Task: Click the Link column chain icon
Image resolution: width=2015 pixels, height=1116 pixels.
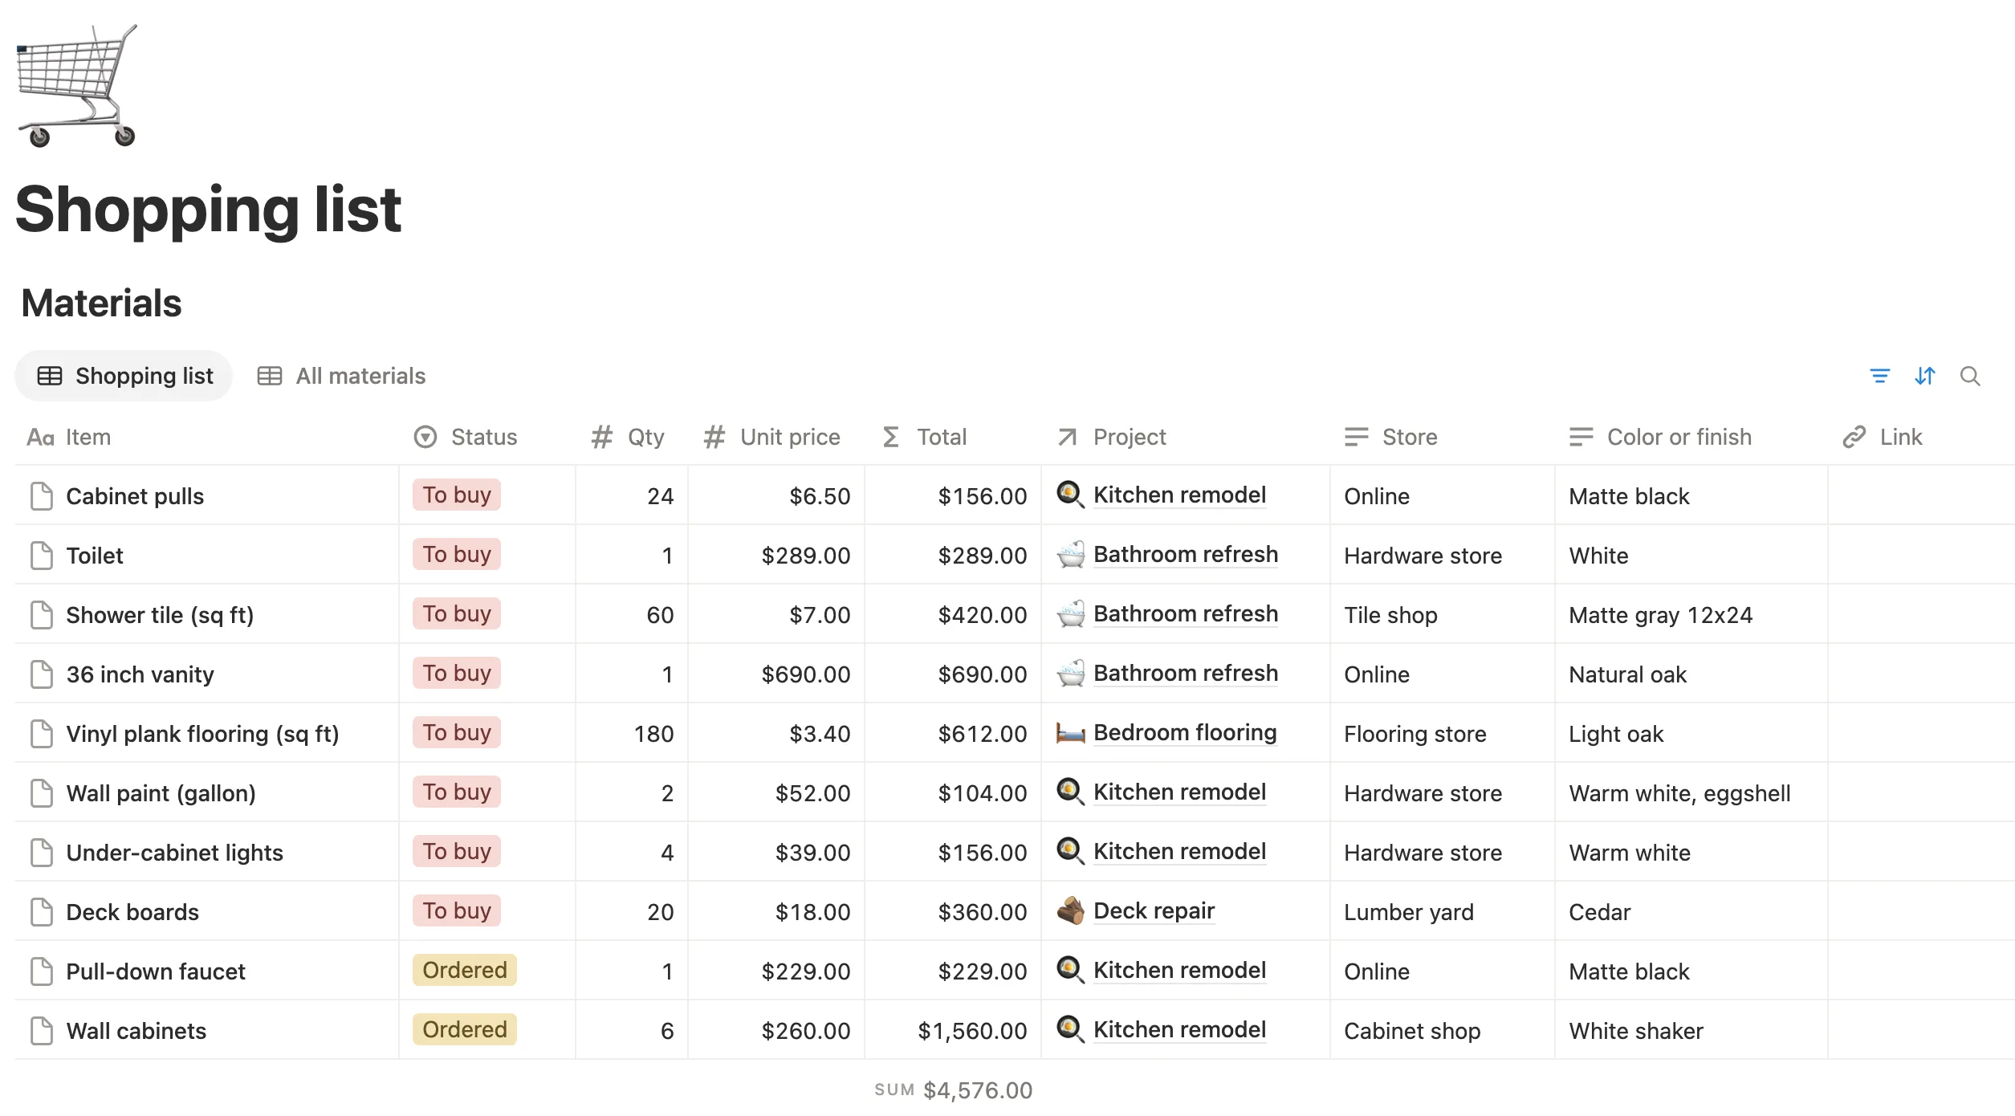Action: (x=1854, y=437)
